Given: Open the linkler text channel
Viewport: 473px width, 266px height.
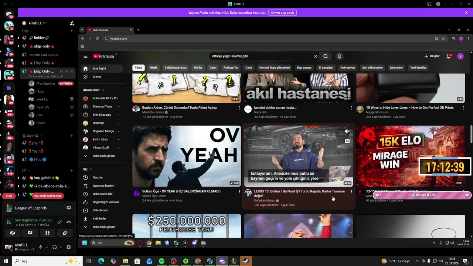Looking at the screenshot, I should click(39, 38).
